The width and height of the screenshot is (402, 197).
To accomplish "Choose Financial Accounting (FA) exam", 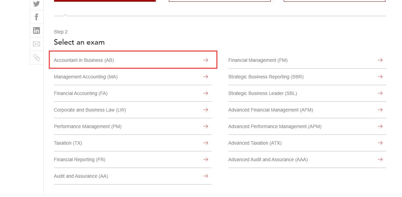I will [x=81, y=93].
